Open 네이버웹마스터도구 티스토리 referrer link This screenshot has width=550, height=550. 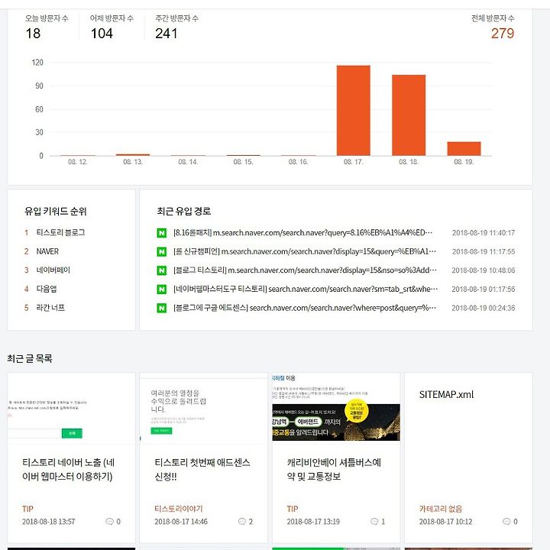click(306, 290)
